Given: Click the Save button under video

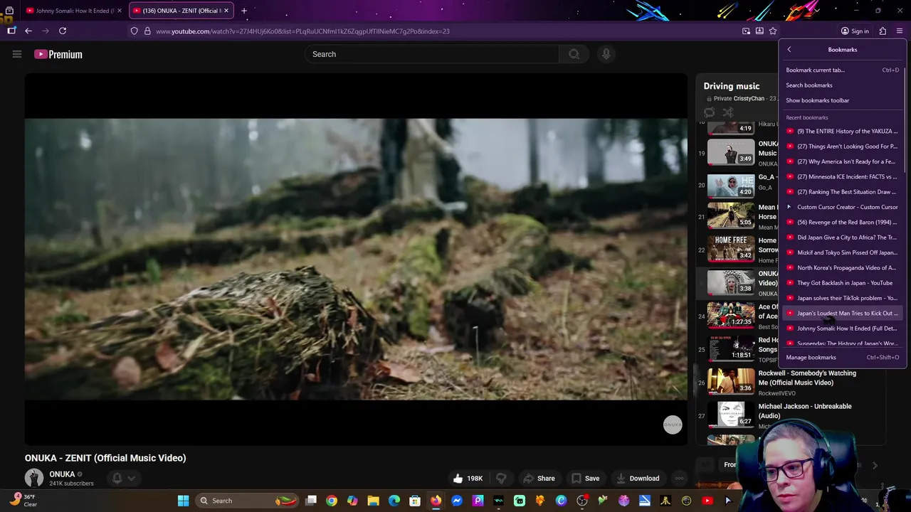Looking at the screenshot, I should pos(586,479).
